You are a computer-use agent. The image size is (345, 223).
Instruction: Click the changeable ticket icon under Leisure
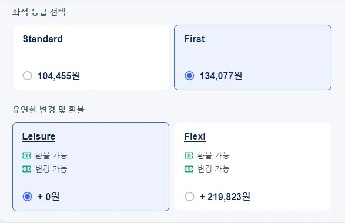(26, 169)
